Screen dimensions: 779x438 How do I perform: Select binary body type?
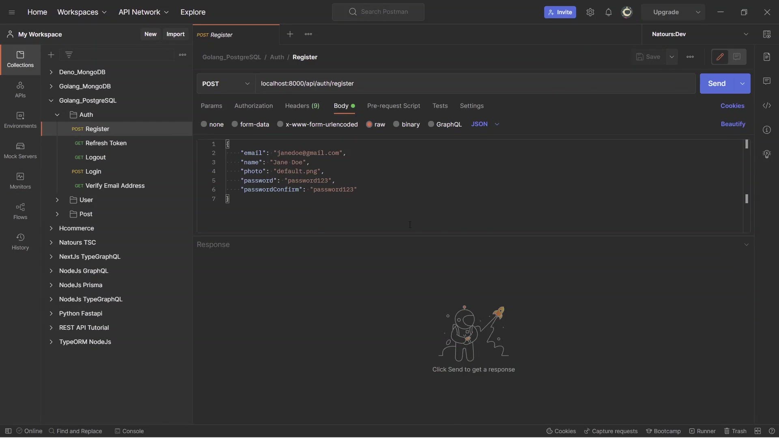(396, 124)
